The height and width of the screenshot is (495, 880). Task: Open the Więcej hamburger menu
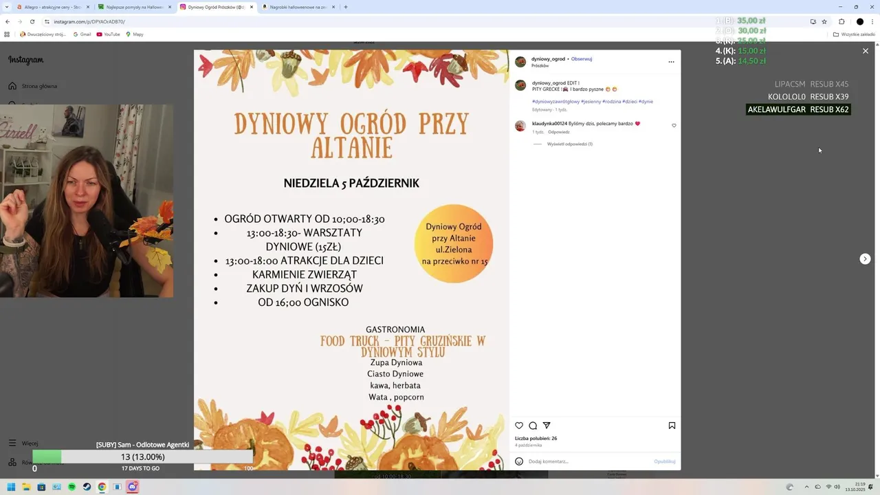[12, 443]
